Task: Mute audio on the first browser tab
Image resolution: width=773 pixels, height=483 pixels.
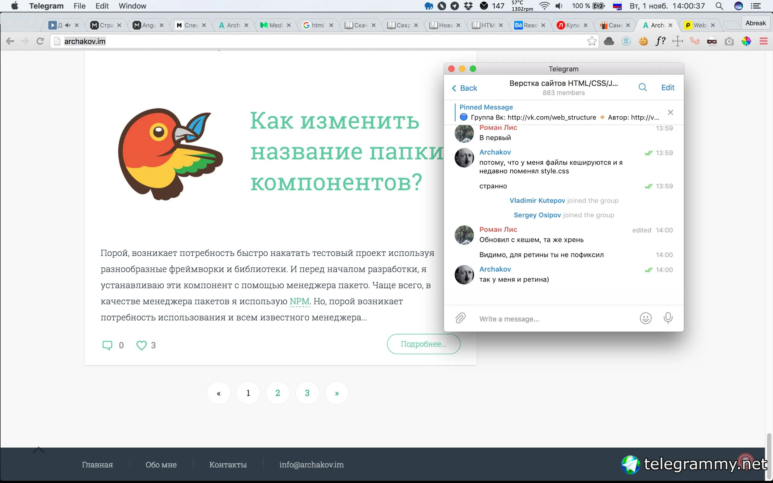Action: pyautogui.click(x=68, y=25)
